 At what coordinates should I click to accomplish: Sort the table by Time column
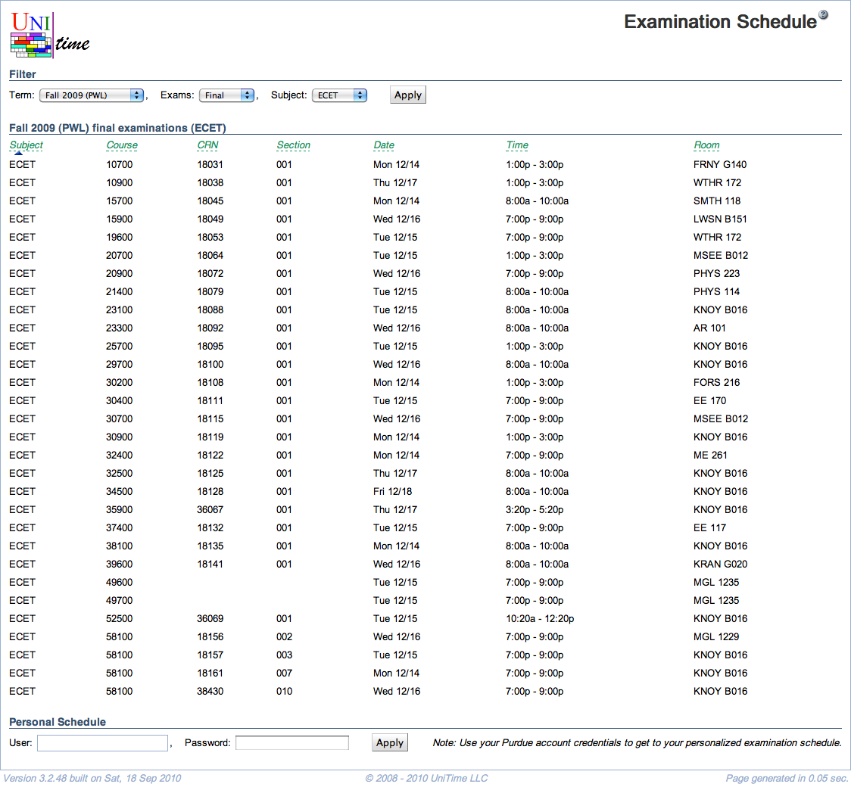pyautogui.click(x=517, y=145)
